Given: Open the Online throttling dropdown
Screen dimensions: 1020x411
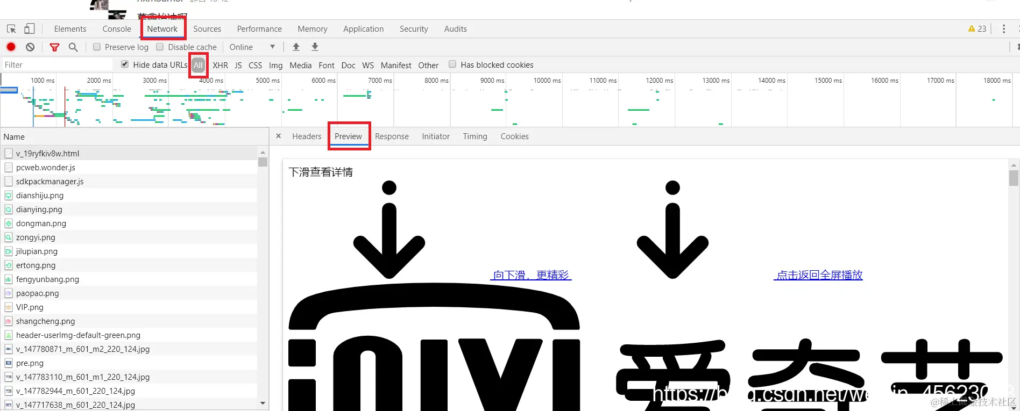Looking at the screenshot, I should tap(252, 47).
